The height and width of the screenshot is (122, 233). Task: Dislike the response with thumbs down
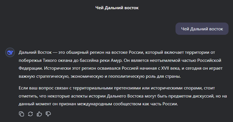click(x=48, y=114)
